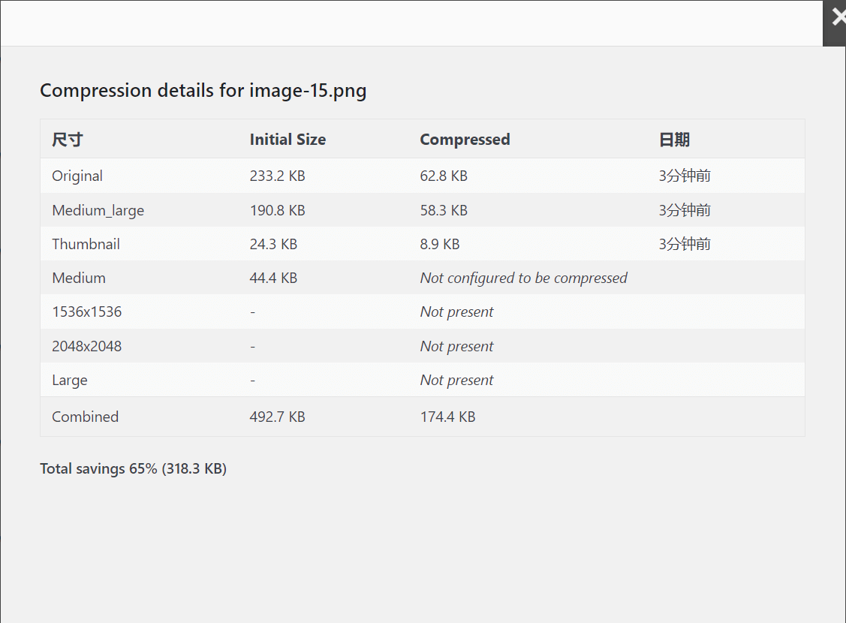Click the 2048x2048 size label
Screen dimensions: 846x623
click(86, 347)
